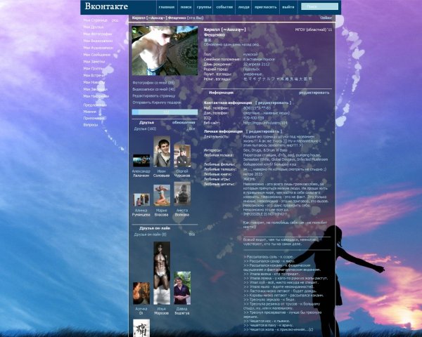The width and height of the screenshot is (422, 337).
Task: Click редактировать link in Информация header
Action: (x=314, y=93)
